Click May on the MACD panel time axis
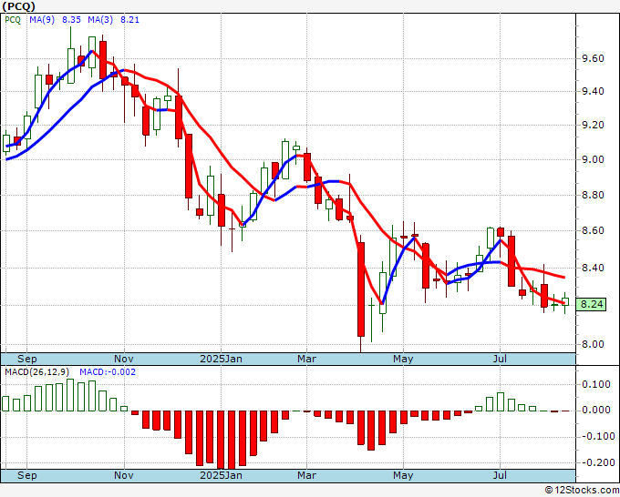This screenshot has height=497, width=620. pos(403,475)
